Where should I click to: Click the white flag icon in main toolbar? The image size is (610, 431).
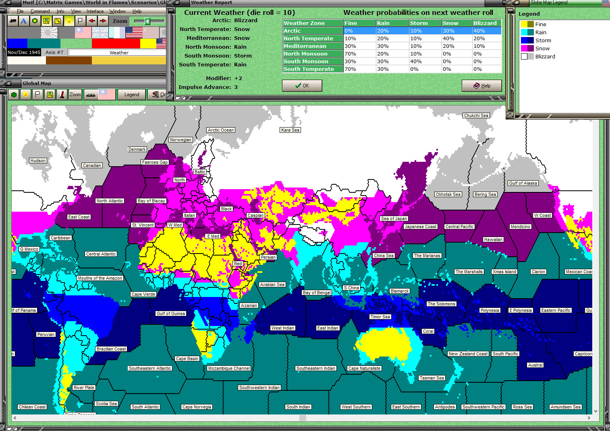80,21
